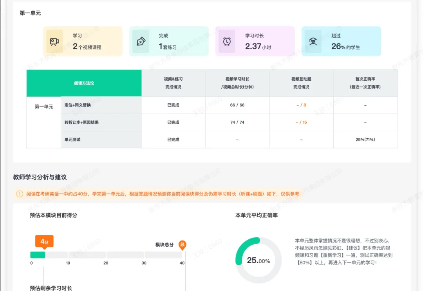
Task: Click the 预估本模块目前得分 heading
Action: coord(53,215)
